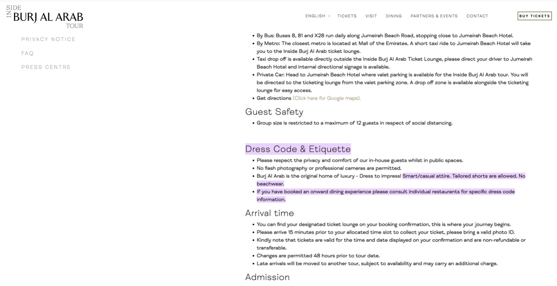Click the Admission heading

coord(267,277)
